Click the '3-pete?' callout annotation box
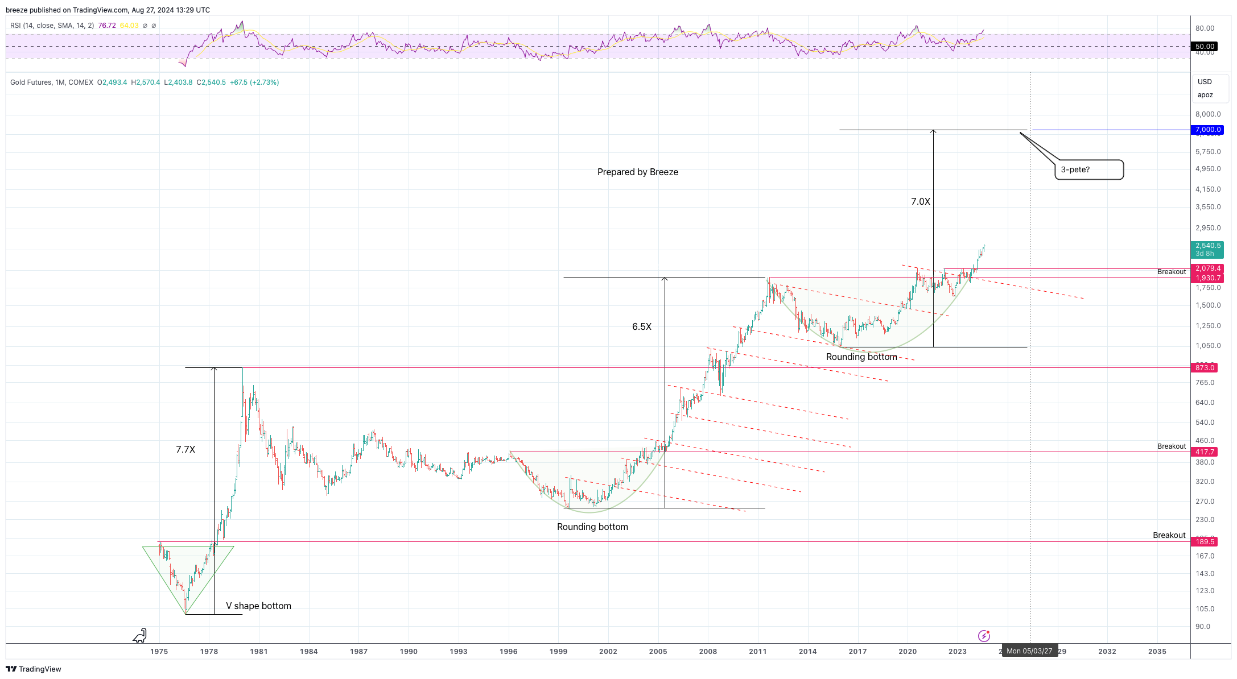This screenshot has height=679, width=1237. (x=1088, y=169)
